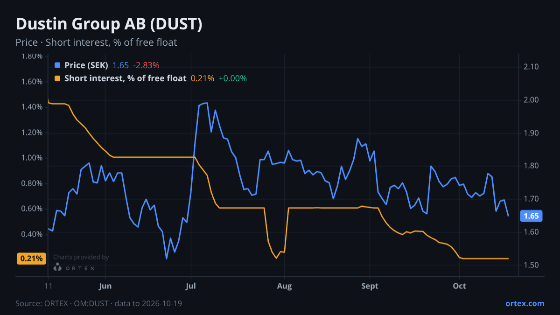Click the subtitle Price · Short interest, % of free float
Screen dimensions: 560x315
click(x=96, y=42)
